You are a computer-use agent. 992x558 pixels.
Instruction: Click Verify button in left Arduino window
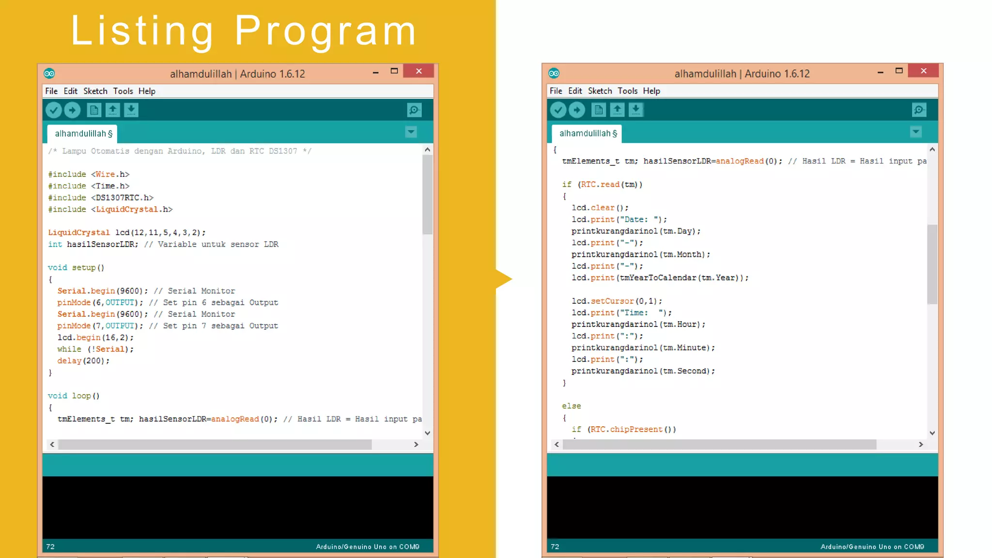tap(54, 110)
